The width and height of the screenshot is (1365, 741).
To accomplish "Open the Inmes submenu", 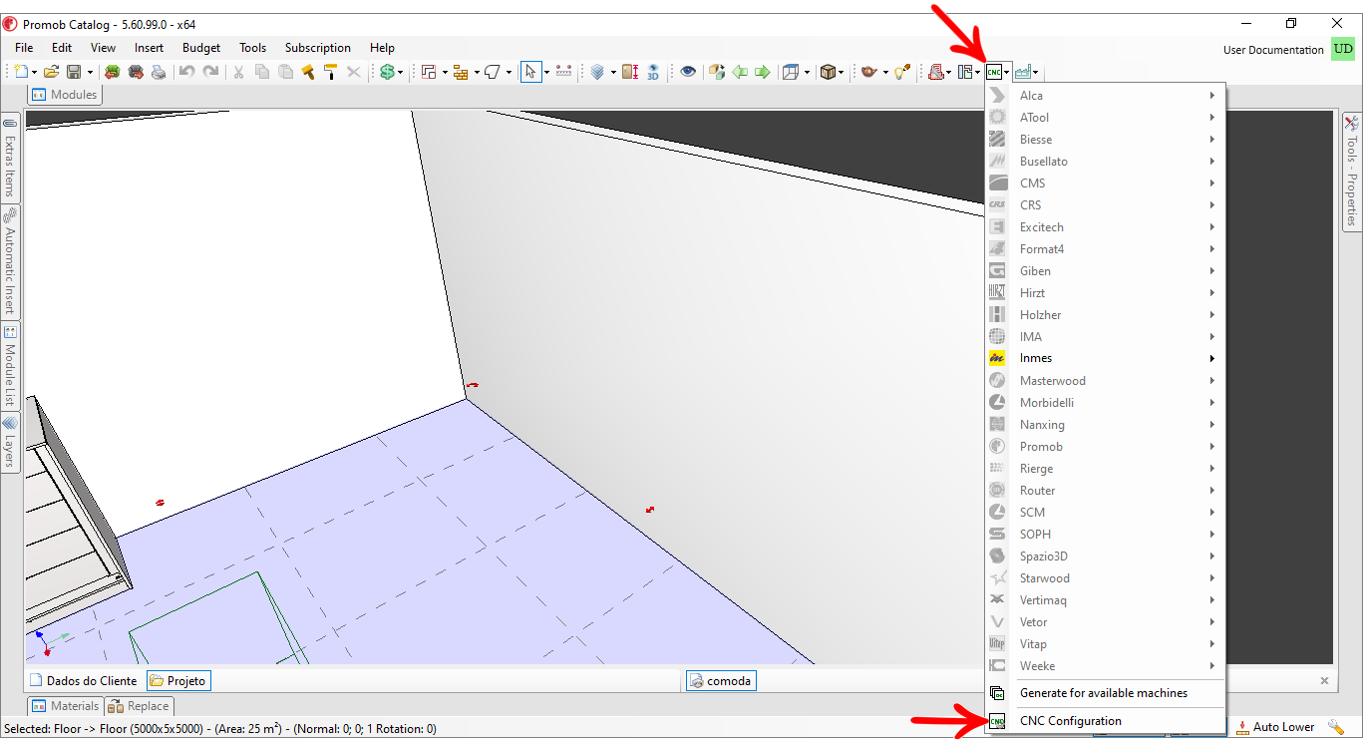I will [1104, 358].
